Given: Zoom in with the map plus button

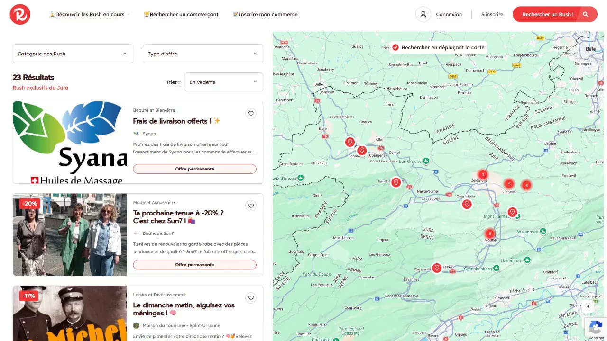Looking at the screenshot, I should (588, 306).
